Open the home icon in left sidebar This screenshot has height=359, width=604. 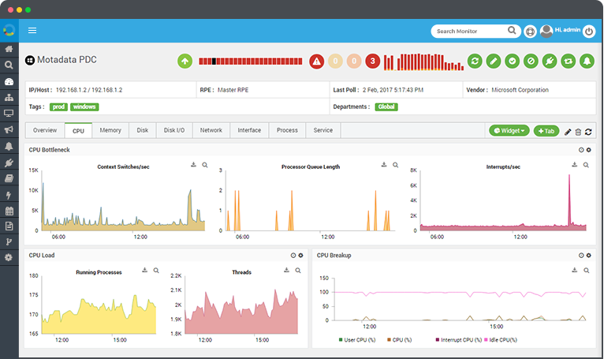(x=9, y=49)
